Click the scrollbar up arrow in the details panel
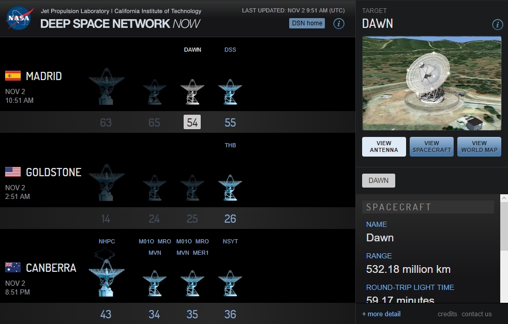The width and height of the screenshot is (508, 324). tap(504, 198)
